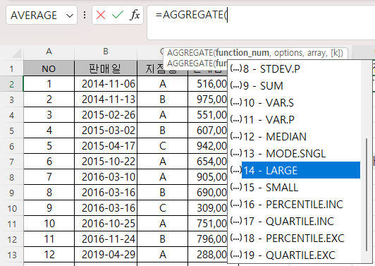375x266 pixels.
Task: Click the Select All corner triangle
Action: point(16,54)
